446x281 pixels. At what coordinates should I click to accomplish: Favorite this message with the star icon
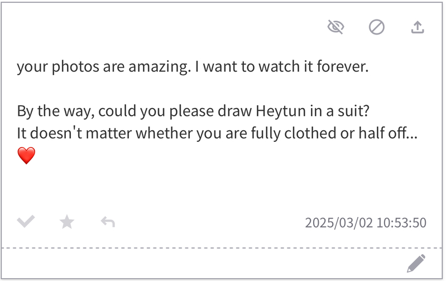coord(67,223)
